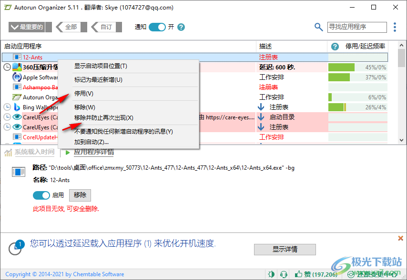This screenshot has height=280, width=407.
Task: Click the list scrollbar down arrow
Action: (402, 140)
